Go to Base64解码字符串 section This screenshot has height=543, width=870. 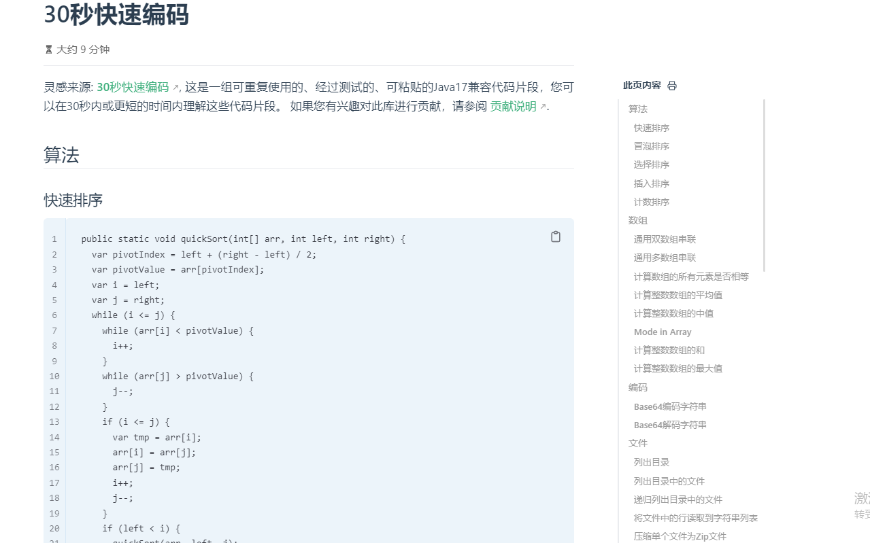pos(670,425)
